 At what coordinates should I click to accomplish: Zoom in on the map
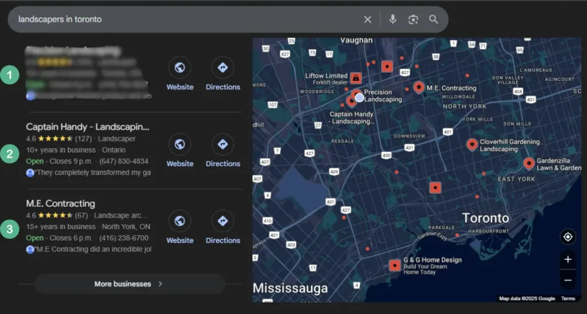click(568, 260)
